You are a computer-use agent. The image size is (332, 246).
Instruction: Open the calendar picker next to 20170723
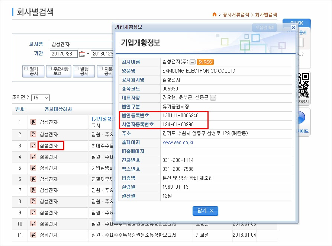pyautogui.click(x=82, y=54)
